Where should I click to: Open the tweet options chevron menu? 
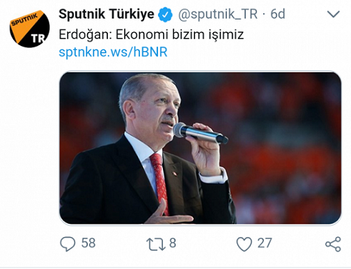coord(333,14)
